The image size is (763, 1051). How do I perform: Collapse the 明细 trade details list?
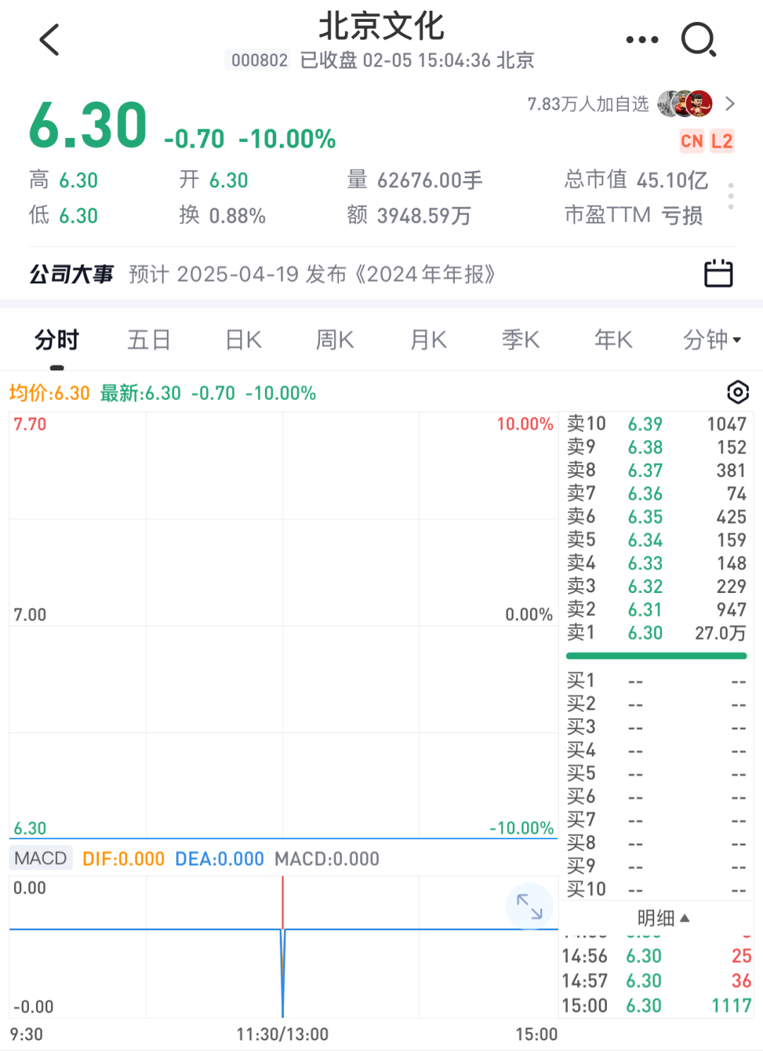pos(663,917)
